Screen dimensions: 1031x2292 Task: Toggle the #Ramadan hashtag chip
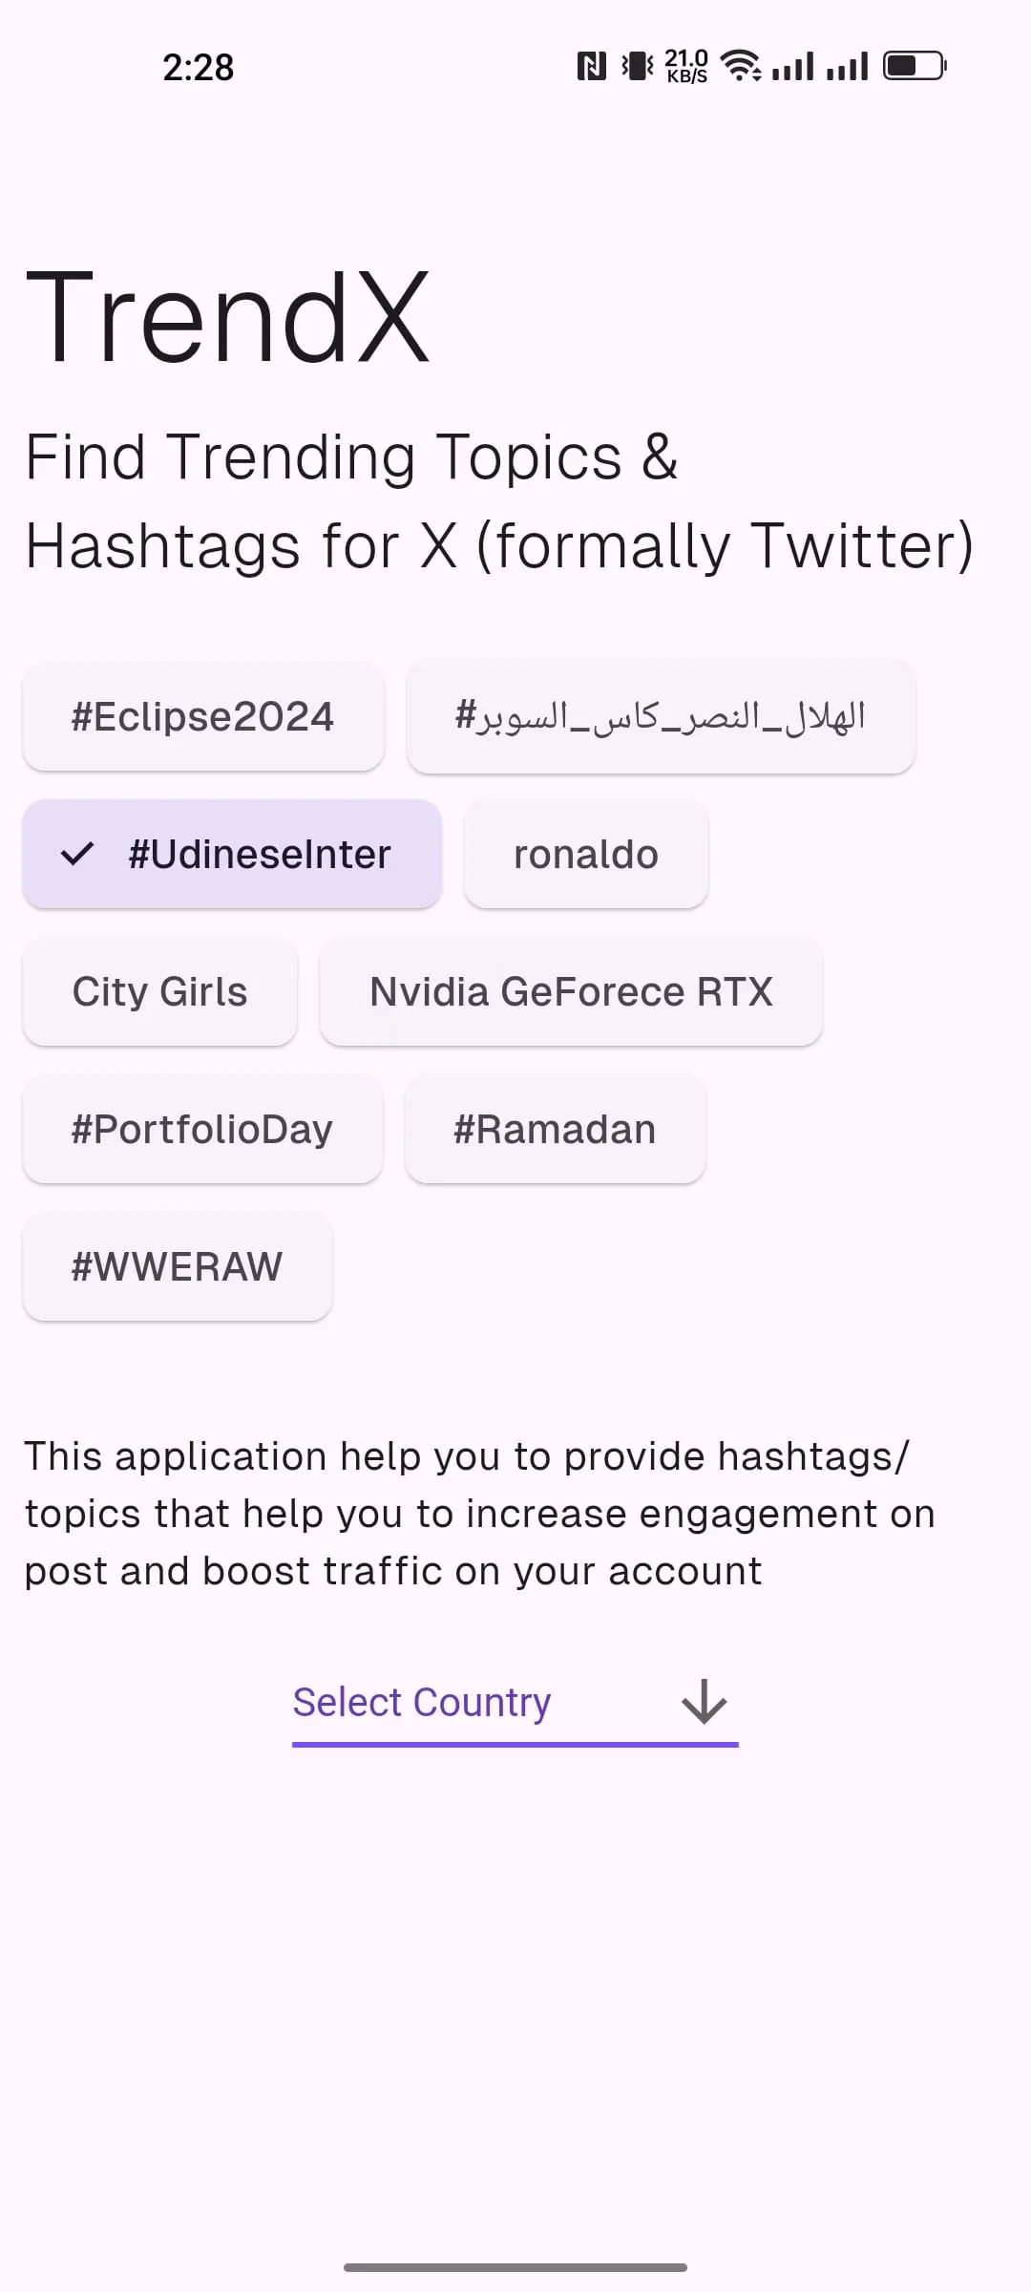pyautogui.click(x=555, y=1129)
